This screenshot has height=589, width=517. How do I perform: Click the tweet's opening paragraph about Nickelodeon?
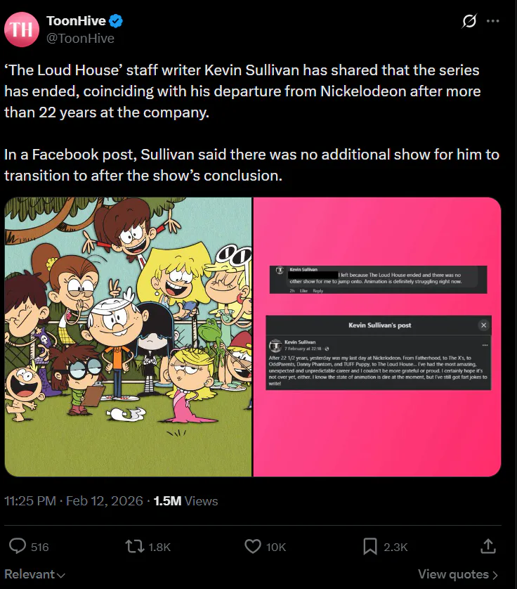click(242, 93)
